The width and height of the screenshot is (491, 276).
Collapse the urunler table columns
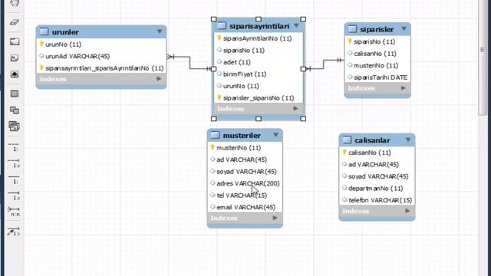point(160,31)
